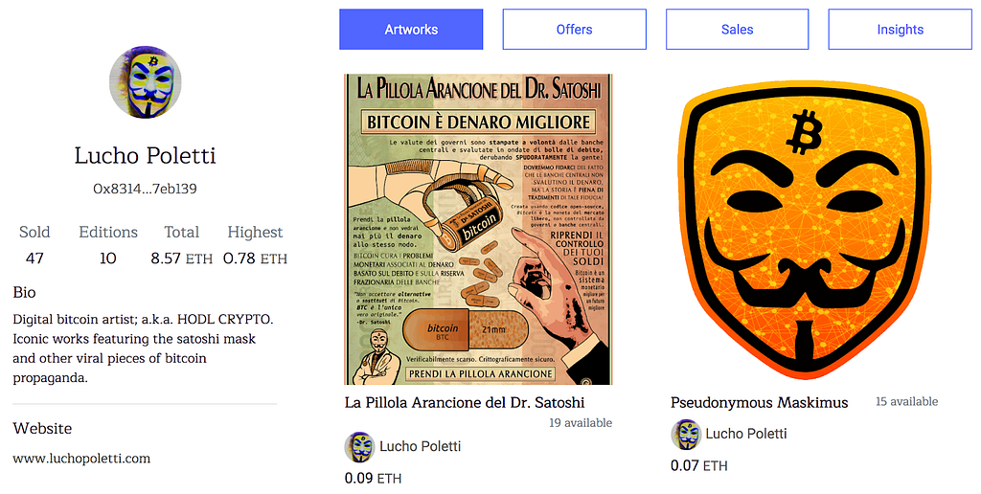Click the La Pillola Arancione del Dr. Satoshi title

(465, 402)
